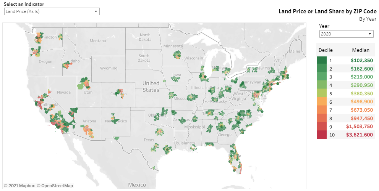This screenshot has height=191, width=379.
Task: Click the $498,900 median value
Action: pos(362,102)
